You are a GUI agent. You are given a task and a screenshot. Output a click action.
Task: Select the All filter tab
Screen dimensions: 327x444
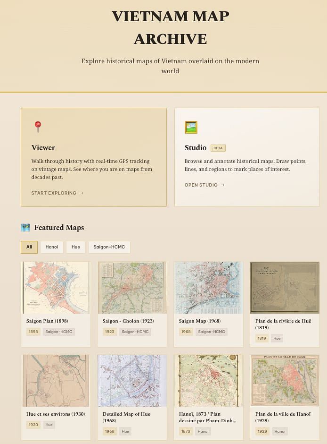pos(29,247)
